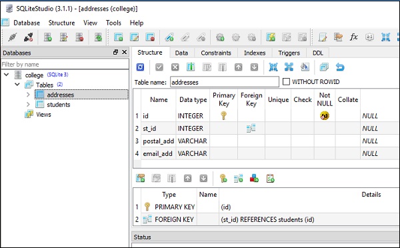Image resolution: width=400 pixels, height=248 pixels.
Task: Select the students table in tree
Action: click(x=59, y=105)
